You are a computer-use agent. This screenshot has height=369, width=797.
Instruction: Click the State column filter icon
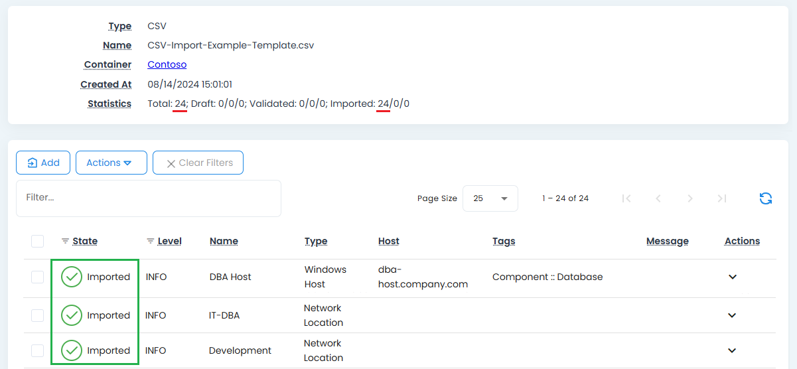click(x=65, y=242)
